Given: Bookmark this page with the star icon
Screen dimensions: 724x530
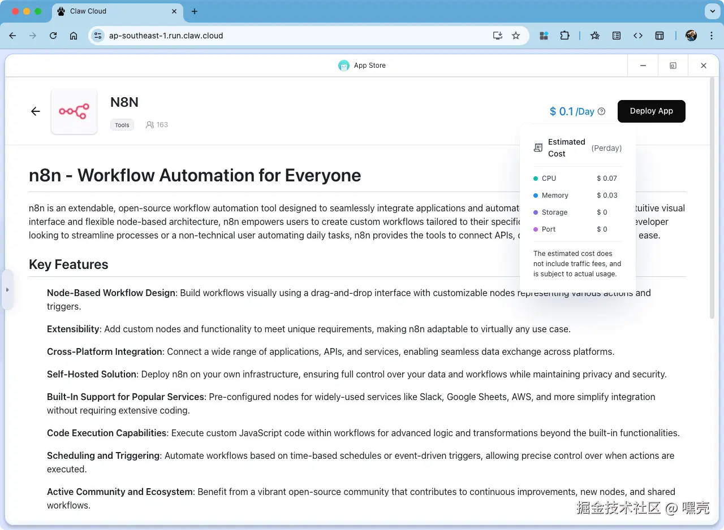Looking at the screenshot, I should 516,36.
